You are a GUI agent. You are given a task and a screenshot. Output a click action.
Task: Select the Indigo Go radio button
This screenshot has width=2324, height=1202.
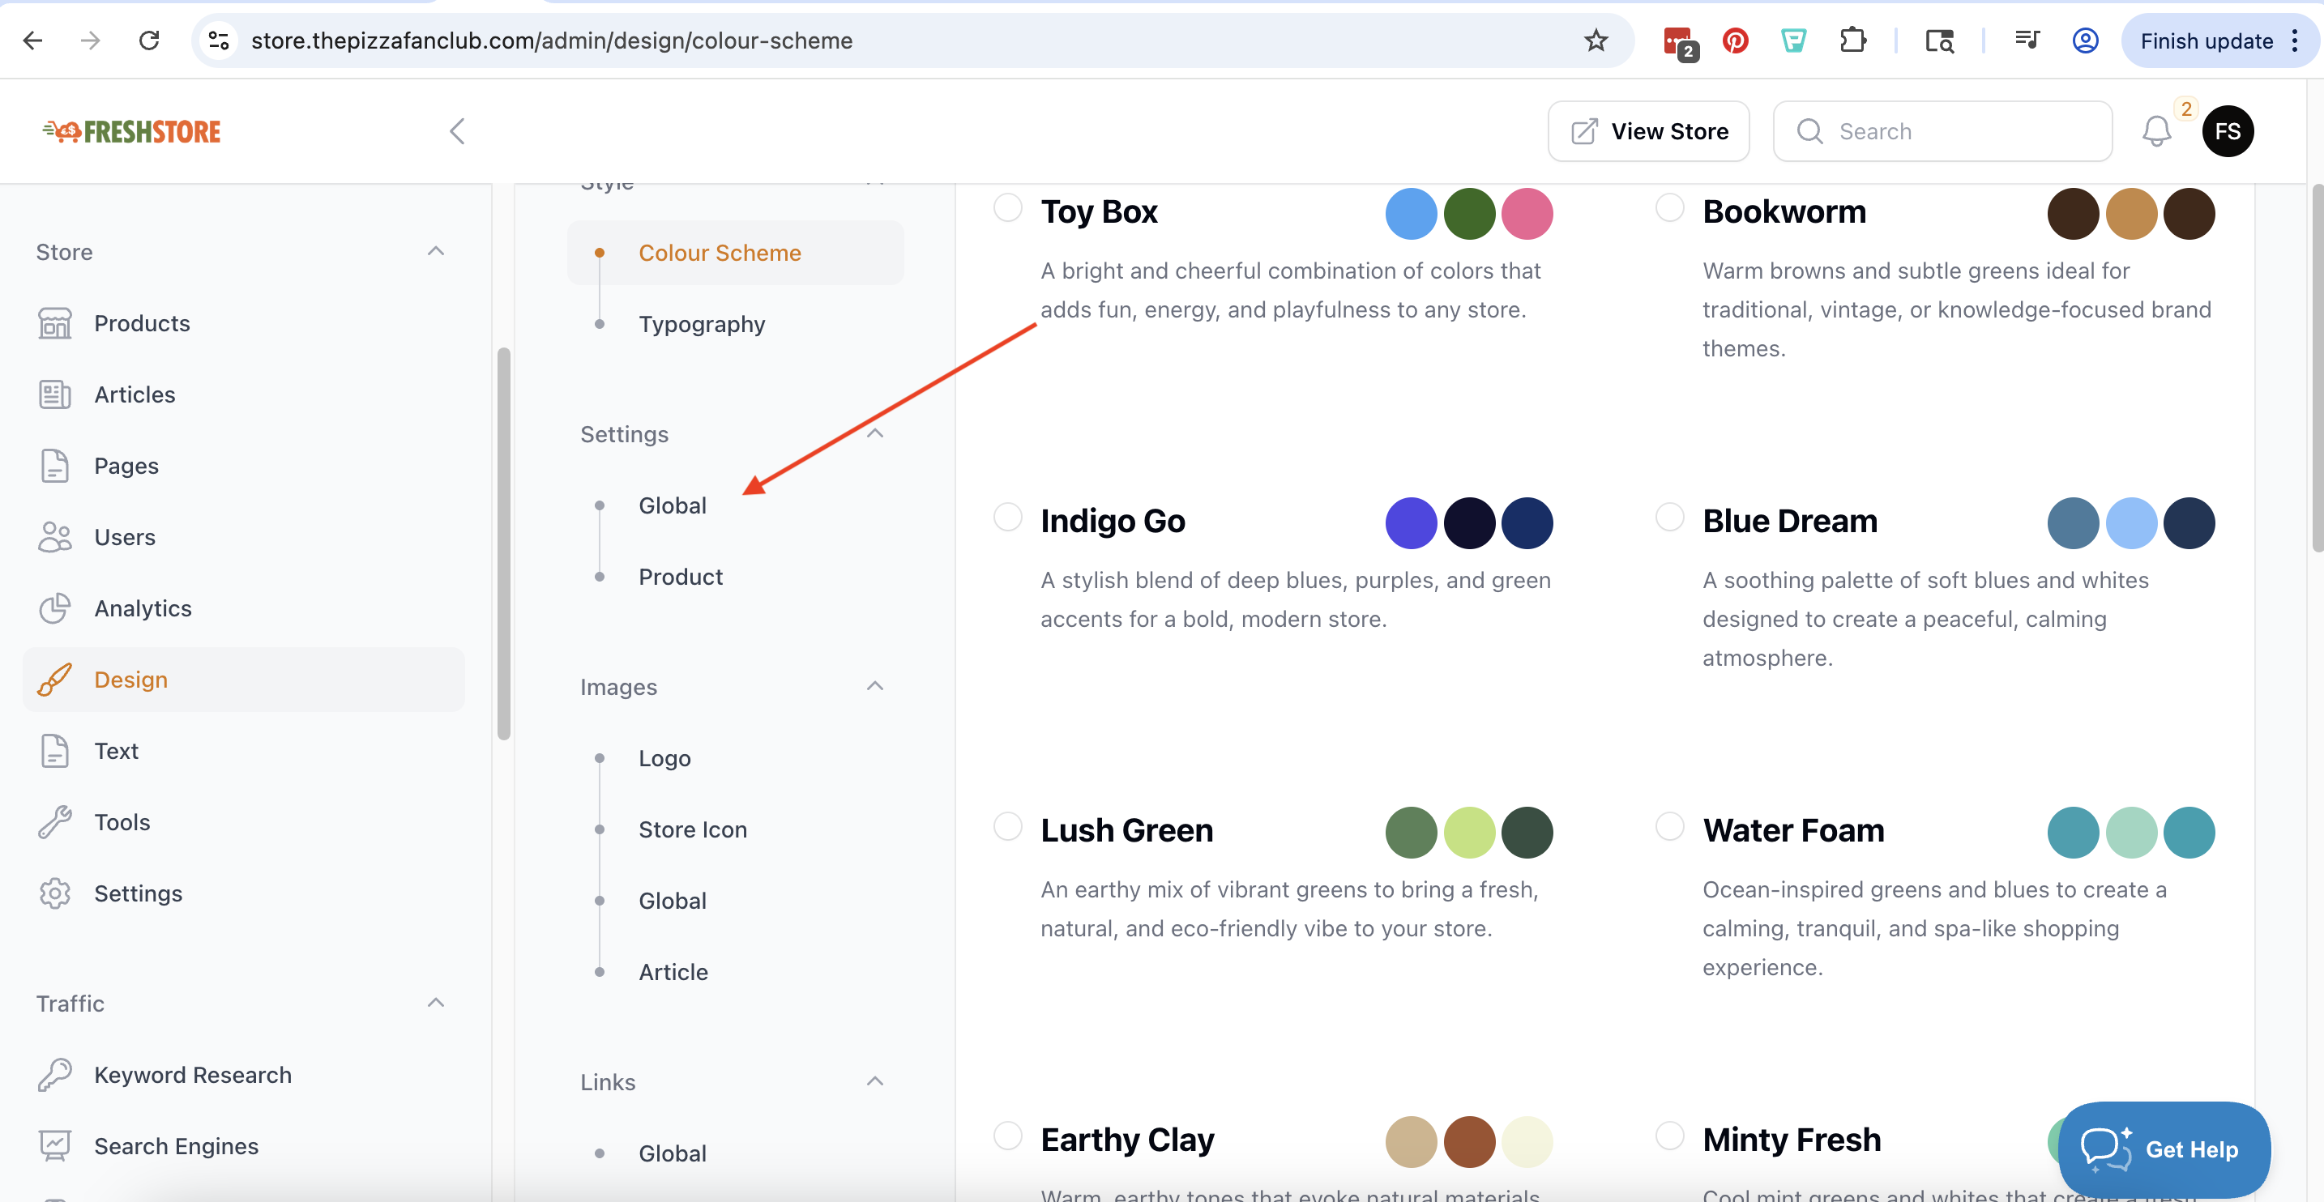coord(1007,518)
